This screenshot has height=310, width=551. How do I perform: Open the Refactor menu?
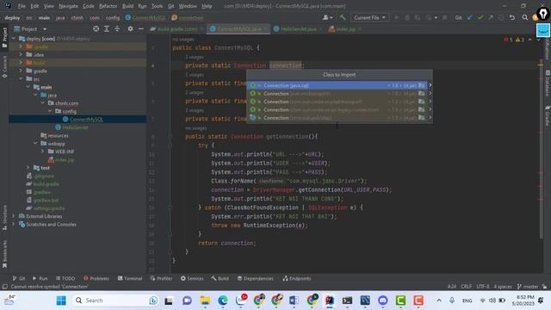[x=108, y=6]
